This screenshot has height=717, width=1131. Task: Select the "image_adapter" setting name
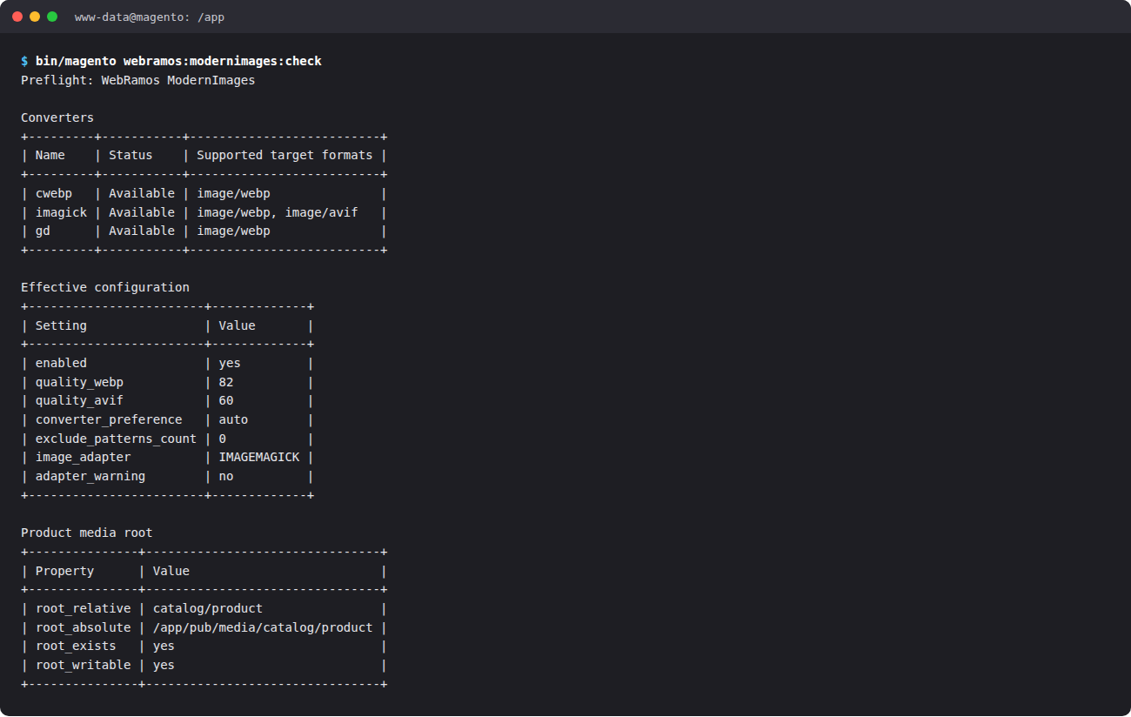coord(84,457)
